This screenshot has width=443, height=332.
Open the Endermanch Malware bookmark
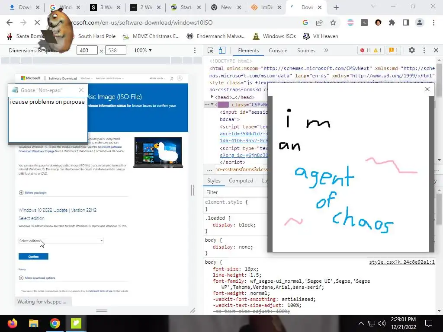[x=216, y=36]
